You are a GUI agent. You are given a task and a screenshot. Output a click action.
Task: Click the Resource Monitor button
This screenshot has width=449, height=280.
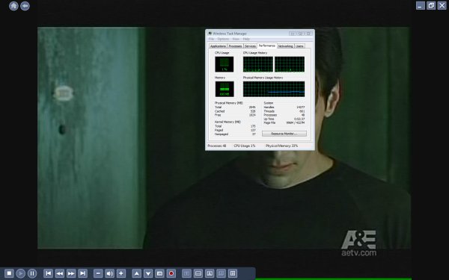[284, 134]
